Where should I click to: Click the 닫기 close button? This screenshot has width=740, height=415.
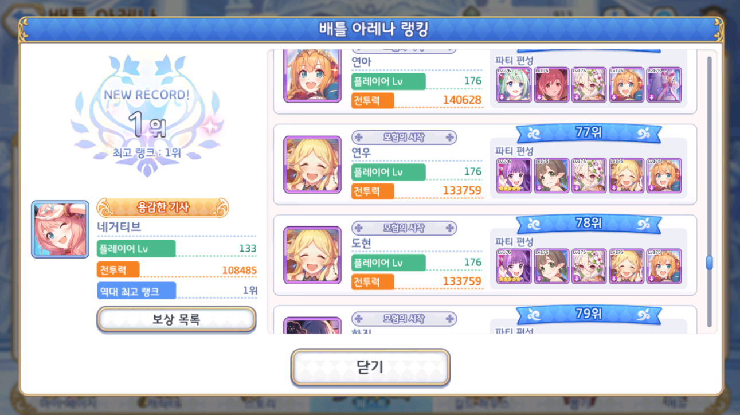[370, 367]
